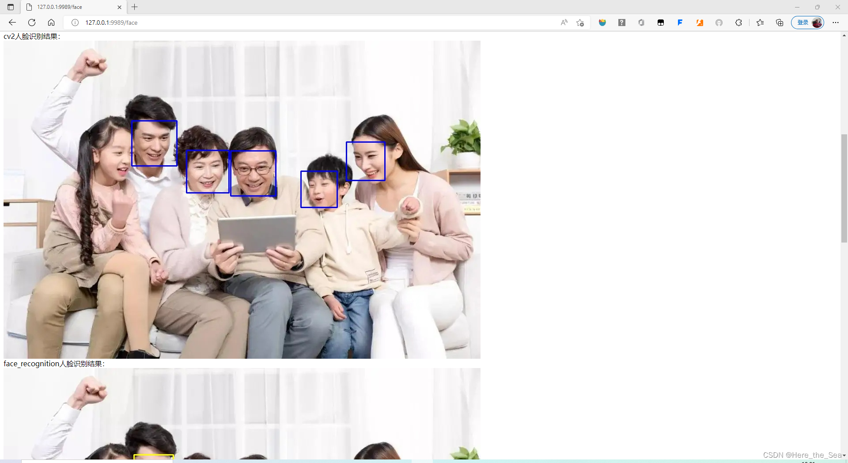
Task: Open the blue shield extension
Action: (x=602, y=23)
